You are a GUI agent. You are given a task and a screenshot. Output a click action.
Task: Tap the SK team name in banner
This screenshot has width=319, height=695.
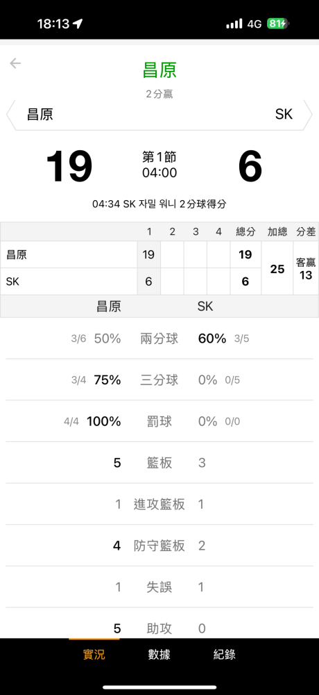coord(284,115)
